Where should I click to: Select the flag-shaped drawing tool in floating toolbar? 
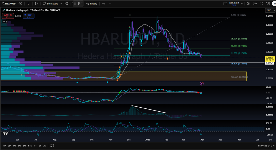79,3
